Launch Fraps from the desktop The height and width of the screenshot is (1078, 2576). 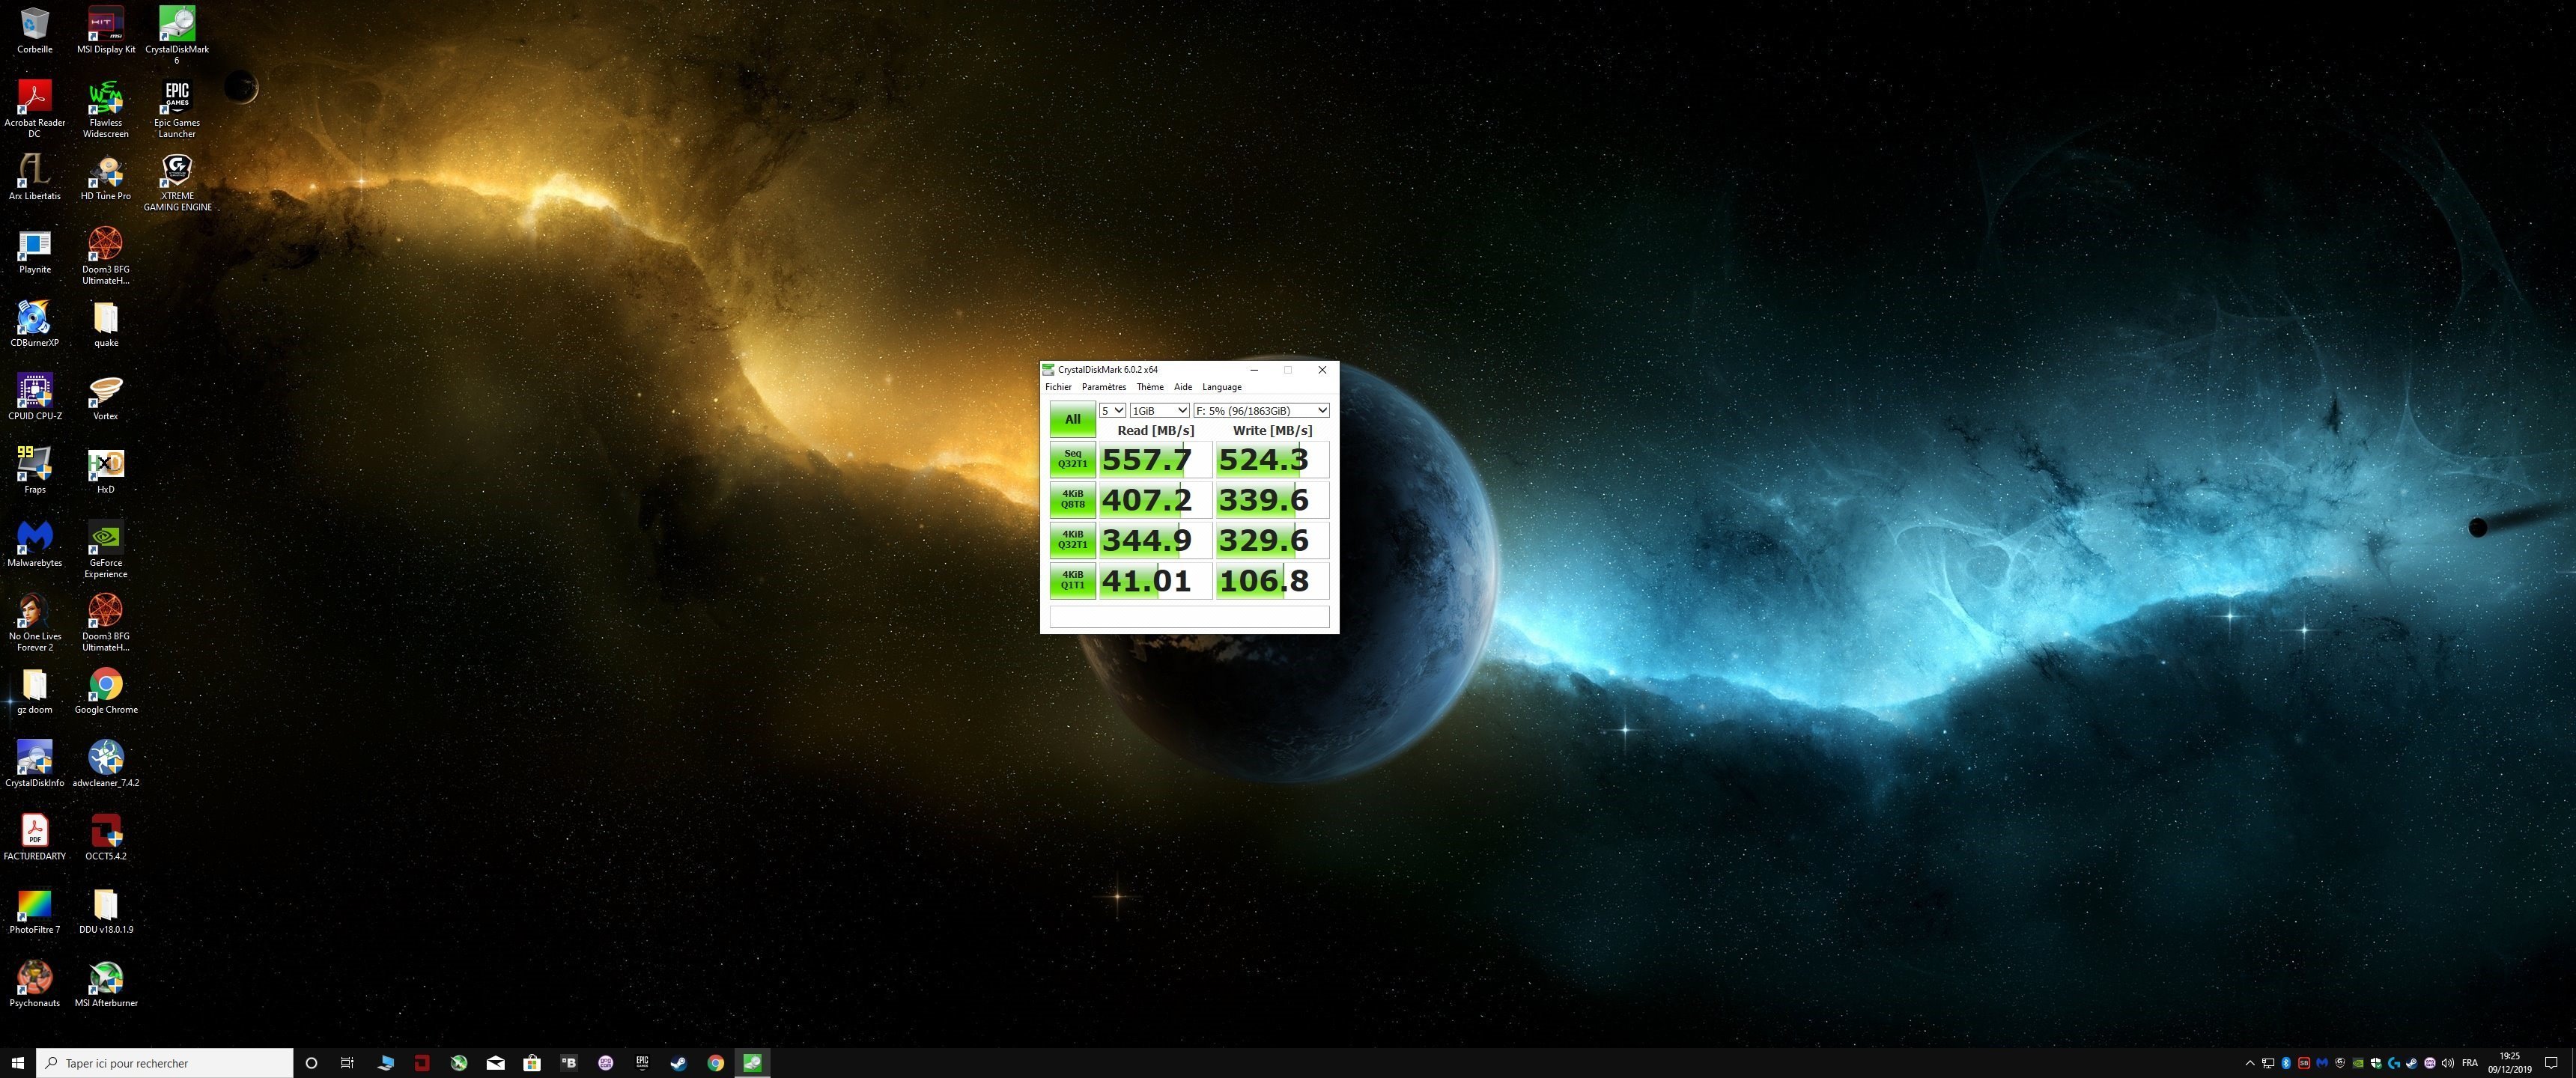(34, 463)
